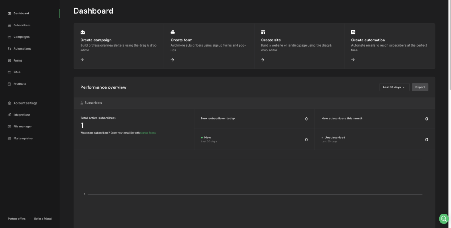Click the Products bag icon in sidebar
Screen dimensions: 451x228
click(x=10, y=84)
